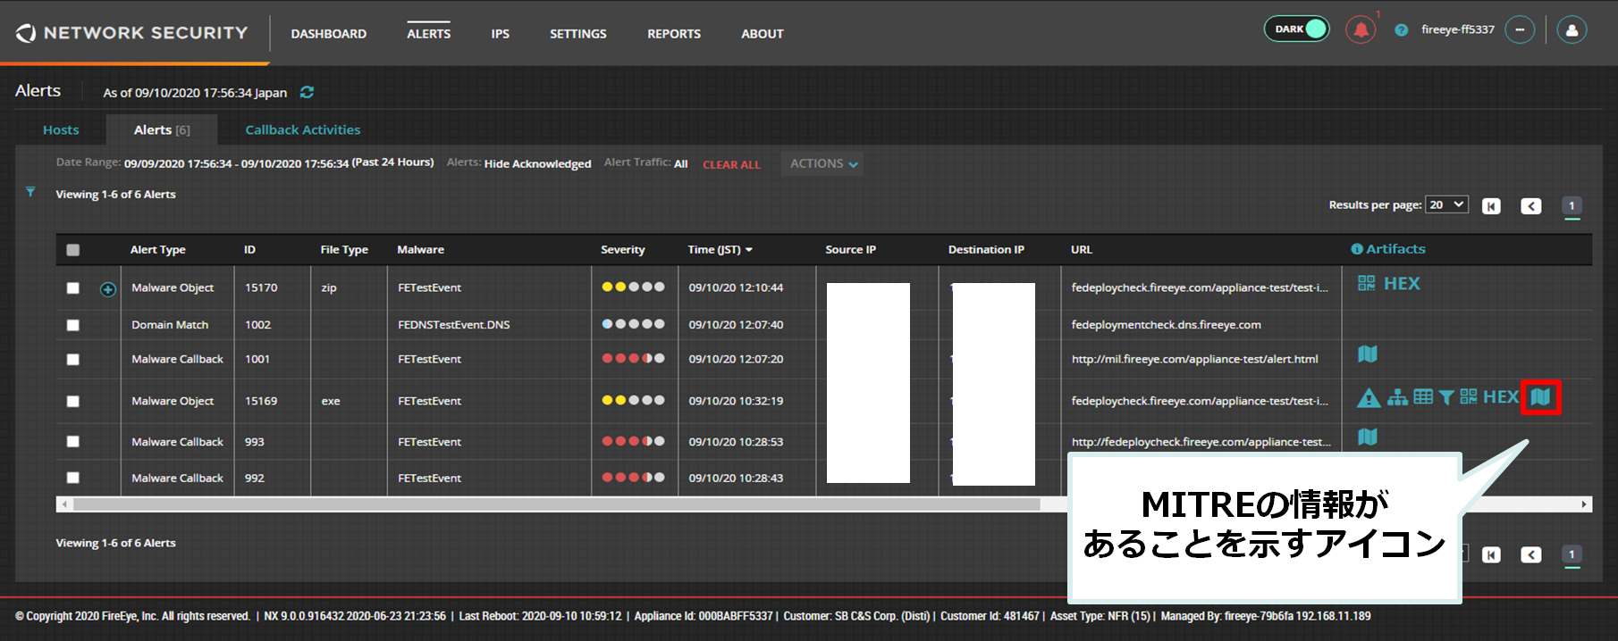This screenshot has height=641, width=1618.
Task: Select page 1 in bottom pager
Action: pos(1572,554)
